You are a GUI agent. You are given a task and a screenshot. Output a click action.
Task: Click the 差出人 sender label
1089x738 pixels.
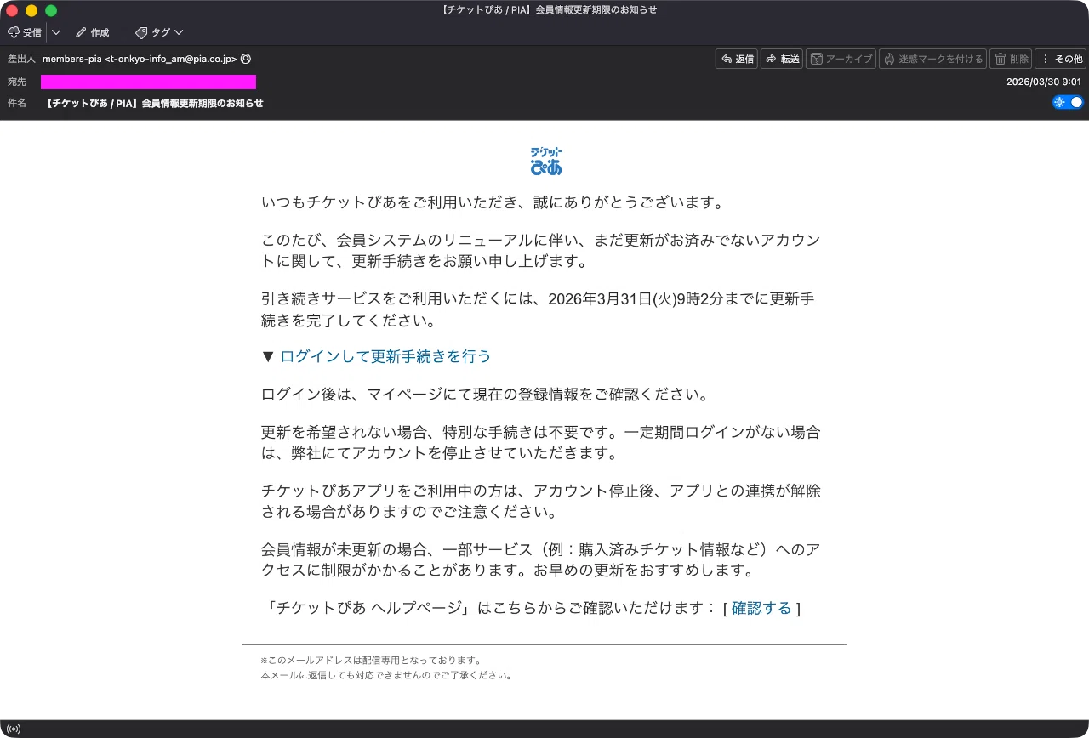point(21,59)
